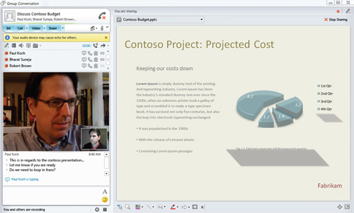Open the Call button dropdown arrow
This screenshot has height=213, width=354.
click(27, 28)
